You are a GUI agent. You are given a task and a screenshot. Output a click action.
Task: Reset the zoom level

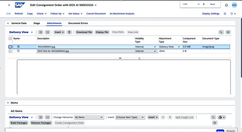[x=213, y=4]
